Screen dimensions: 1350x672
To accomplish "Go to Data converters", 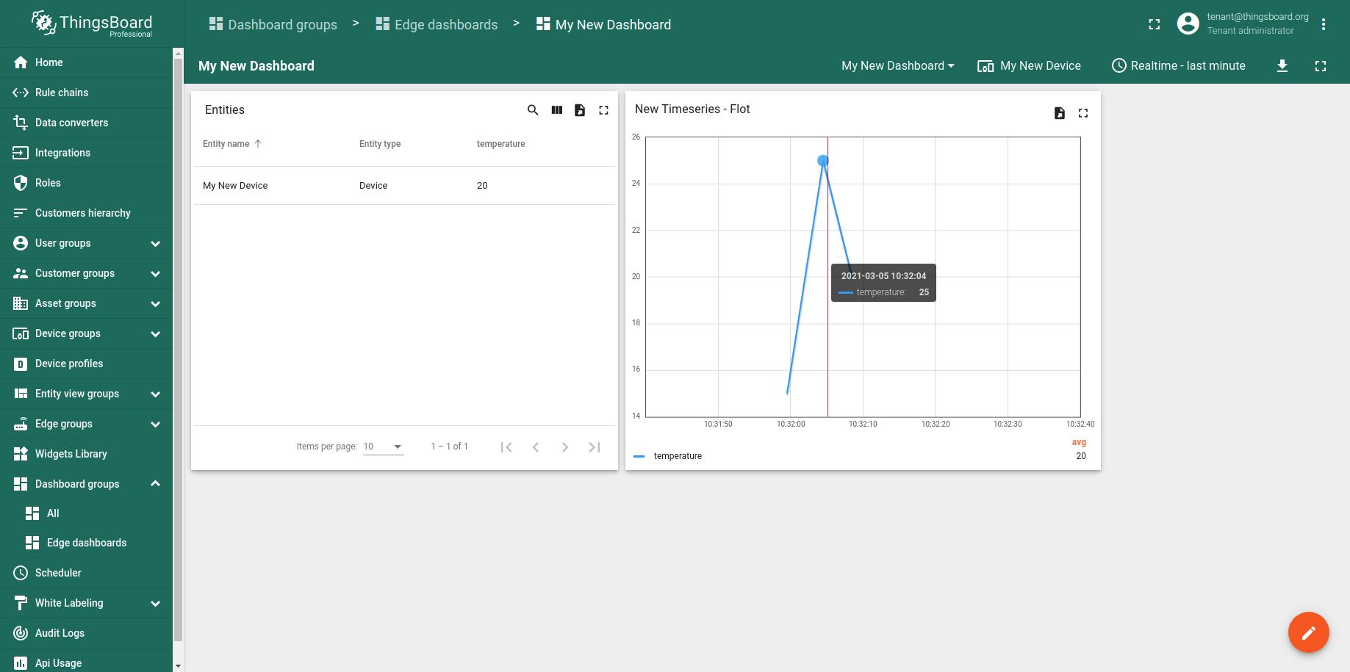I will coord(86,123).
